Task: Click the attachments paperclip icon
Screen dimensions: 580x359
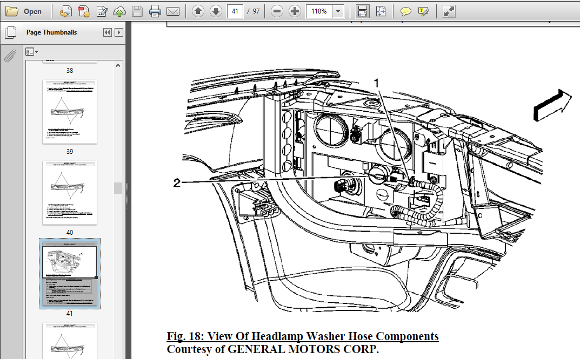Action: (10, 56)
